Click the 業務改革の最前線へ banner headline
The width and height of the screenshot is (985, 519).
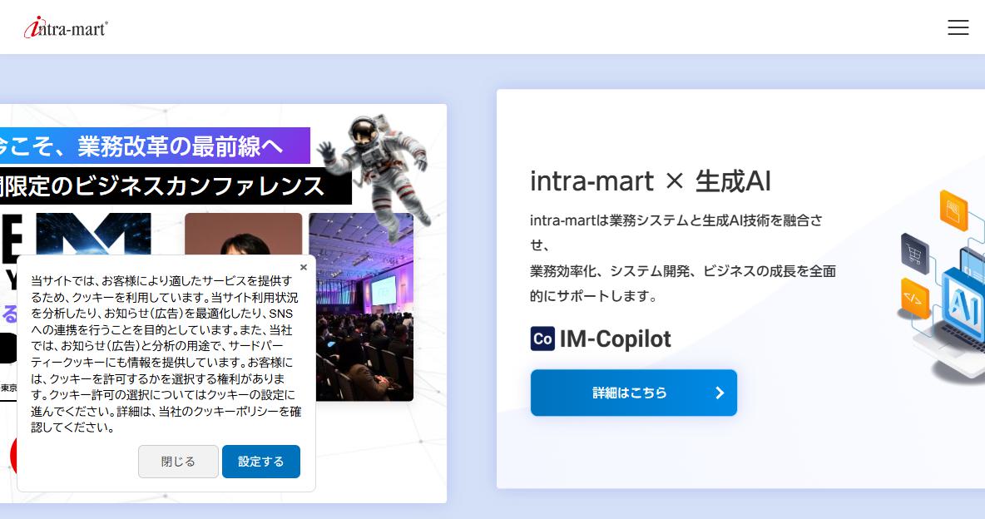(x=155, y=146)
